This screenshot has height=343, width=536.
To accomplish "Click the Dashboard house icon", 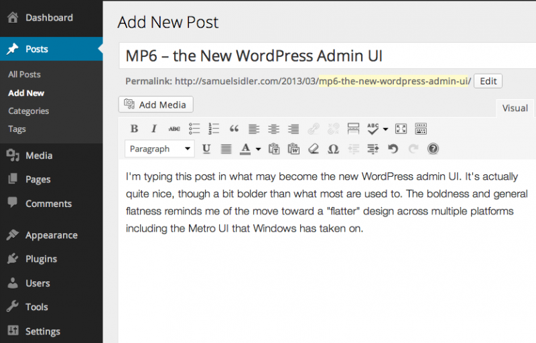I will pyautogui.click(x=13, y=17).
